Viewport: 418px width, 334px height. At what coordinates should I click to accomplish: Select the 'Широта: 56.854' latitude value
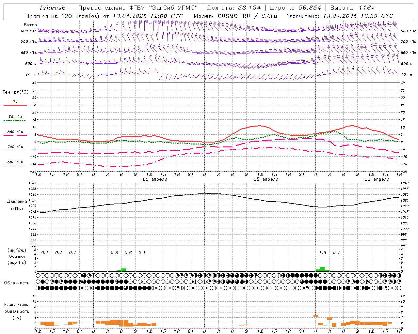[x=295, y=8]
